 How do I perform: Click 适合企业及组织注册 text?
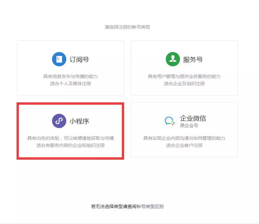pos(184,84)
